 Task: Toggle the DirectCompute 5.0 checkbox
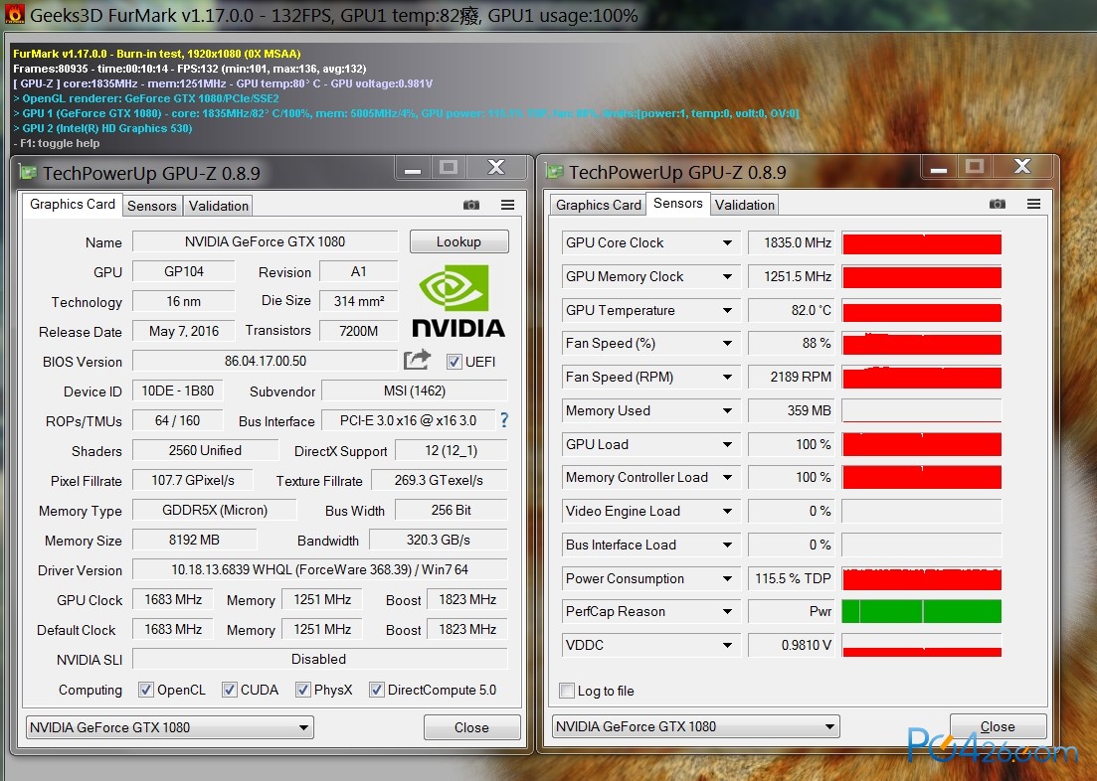(x=376, y=690)
